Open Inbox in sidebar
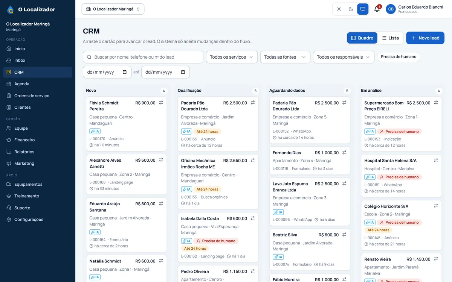 (38, 60)
